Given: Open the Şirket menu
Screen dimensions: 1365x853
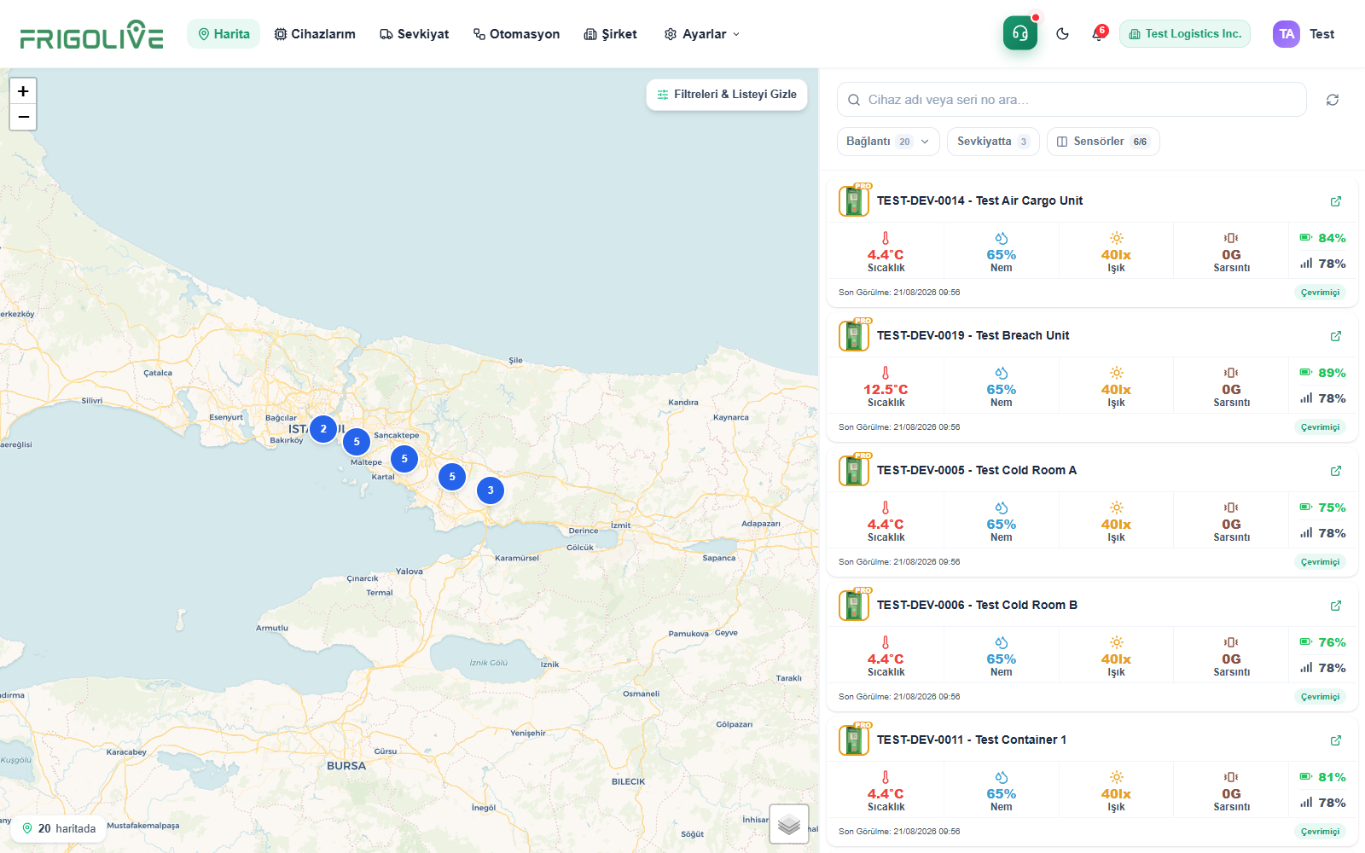Looking at the screenshot, I should point(611,34).
